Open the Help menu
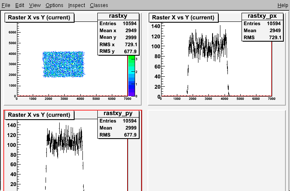 click(283, 5)
